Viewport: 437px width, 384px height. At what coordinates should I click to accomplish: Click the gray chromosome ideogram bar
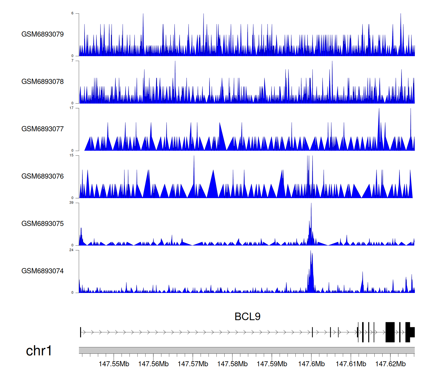coord(246,350)
